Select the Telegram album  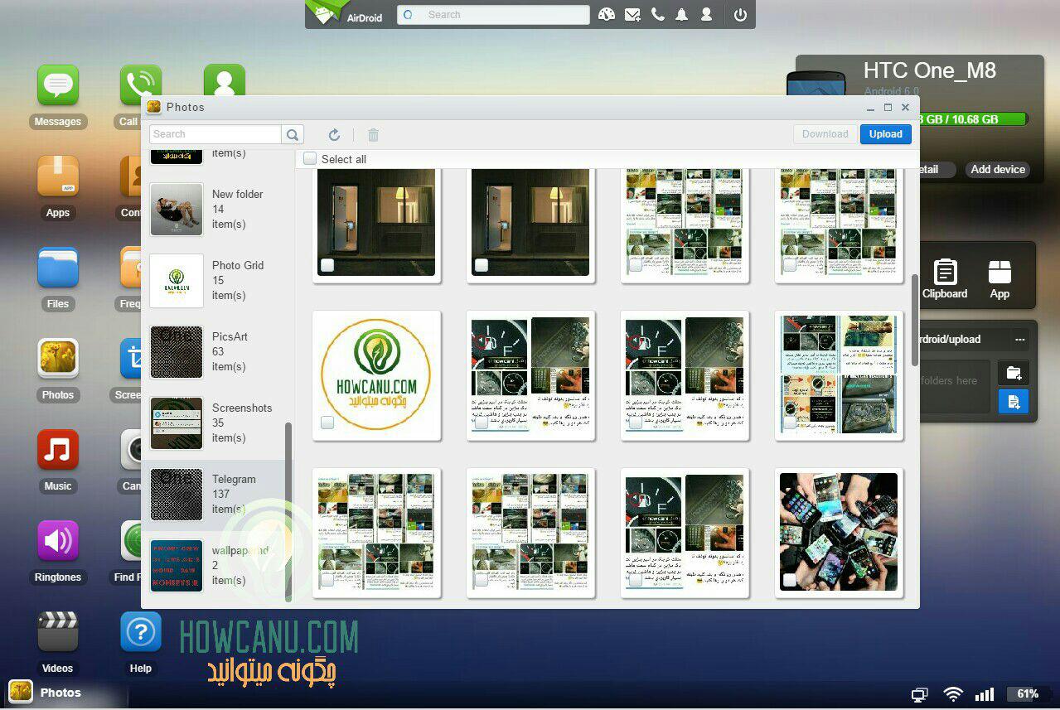pos(217,494)
